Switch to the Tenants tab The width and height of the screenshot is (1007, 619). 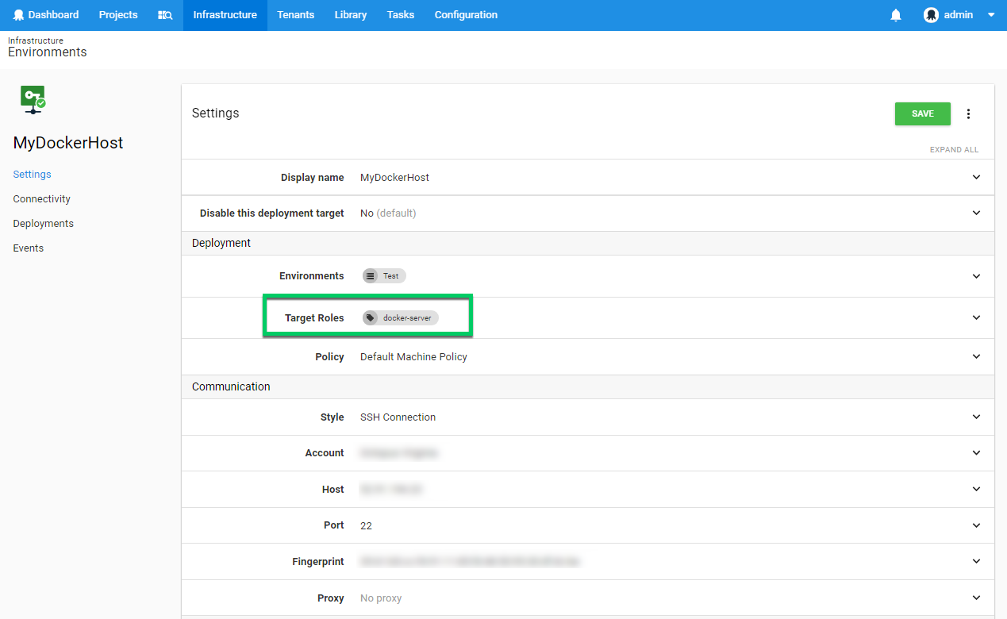[x=295, y=15]
